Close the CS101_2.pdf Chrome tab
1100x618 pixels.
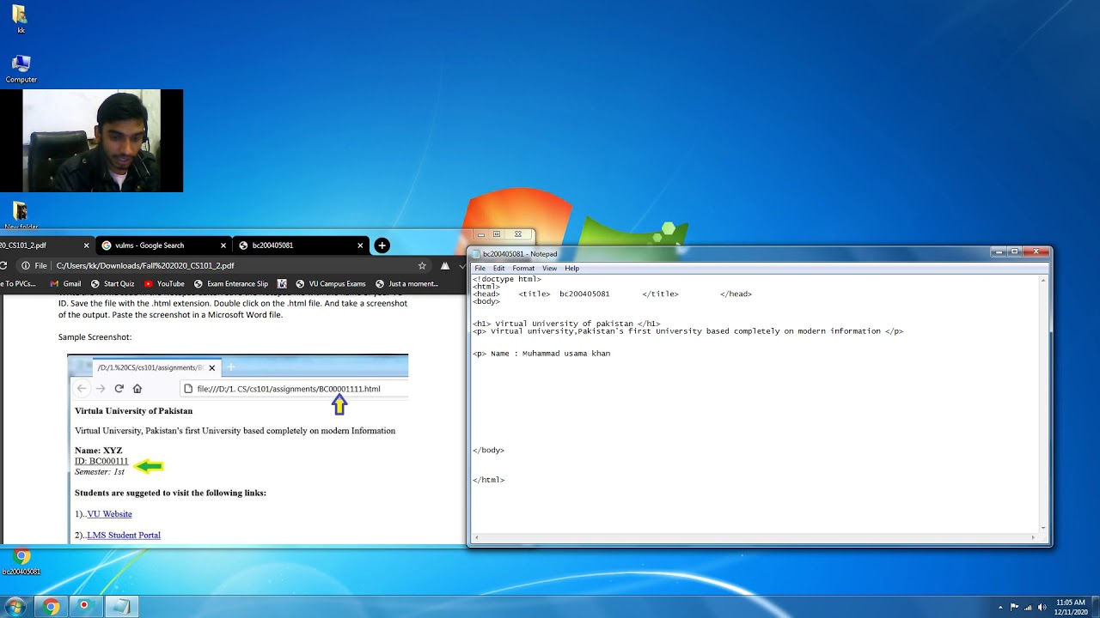[86, 245]
